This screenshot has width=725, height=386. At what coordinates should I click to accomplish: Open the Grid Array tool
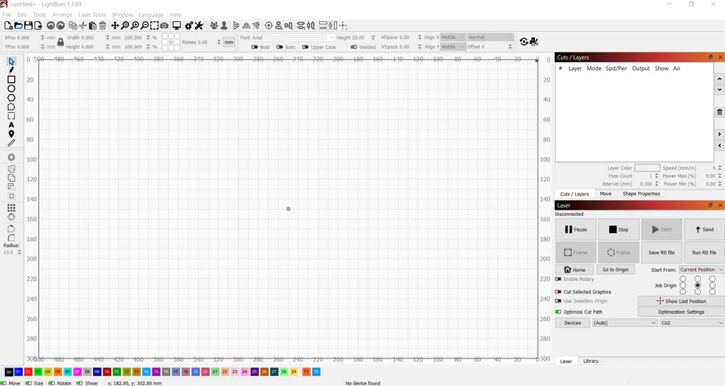tap(11, 208)
